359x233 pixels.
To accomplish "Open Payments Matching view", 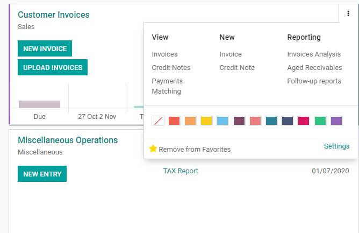I will tap(167, 86).
